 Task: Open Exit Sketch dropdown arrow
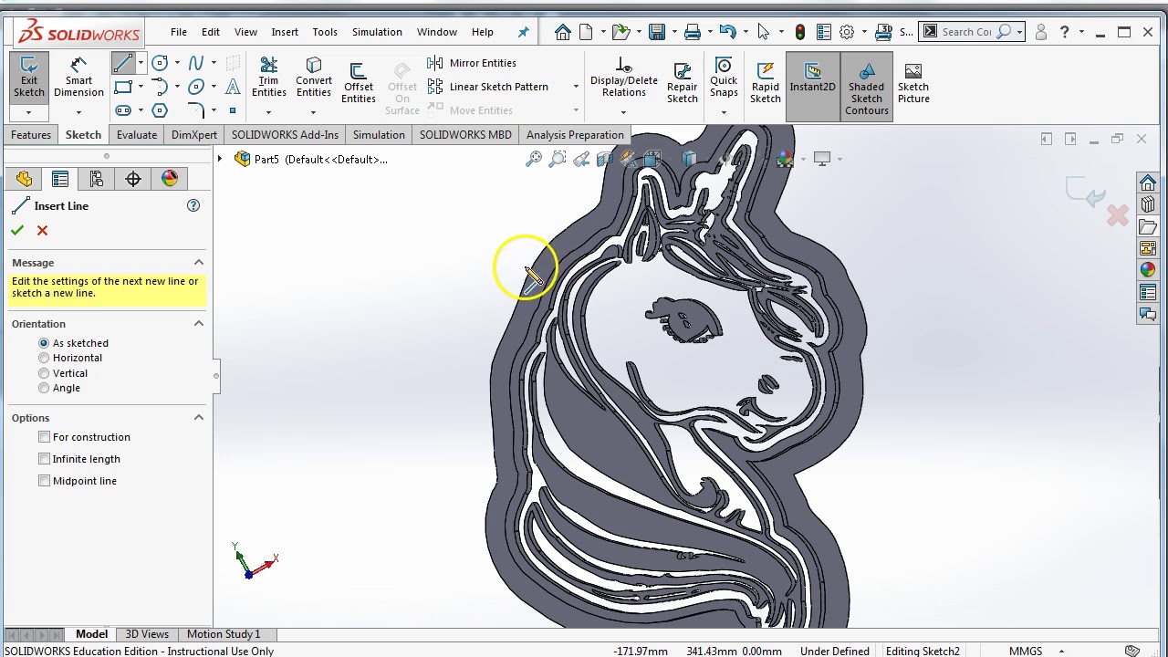coord(28,112)
